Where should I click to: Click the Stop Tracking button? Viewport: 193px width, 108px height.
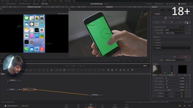(x=172, y=22)
